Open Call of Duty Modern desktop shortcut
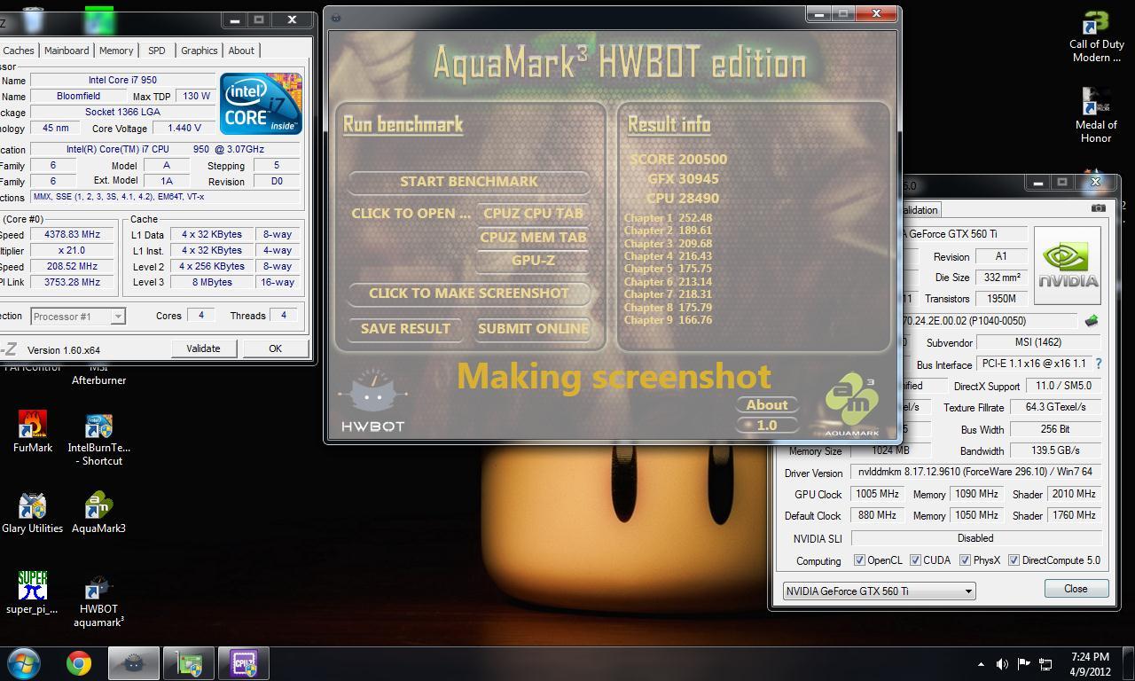The image size is (1135, 681). (x=1097, y=37)
